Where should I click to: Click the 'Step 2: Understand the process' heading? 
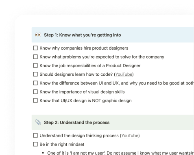77,122
